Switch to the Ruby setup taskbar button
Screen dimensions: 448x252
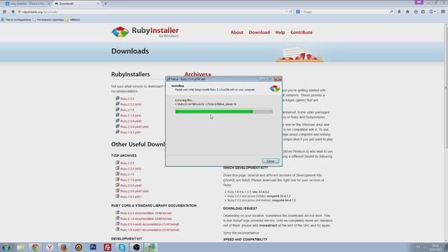point(151,247)
